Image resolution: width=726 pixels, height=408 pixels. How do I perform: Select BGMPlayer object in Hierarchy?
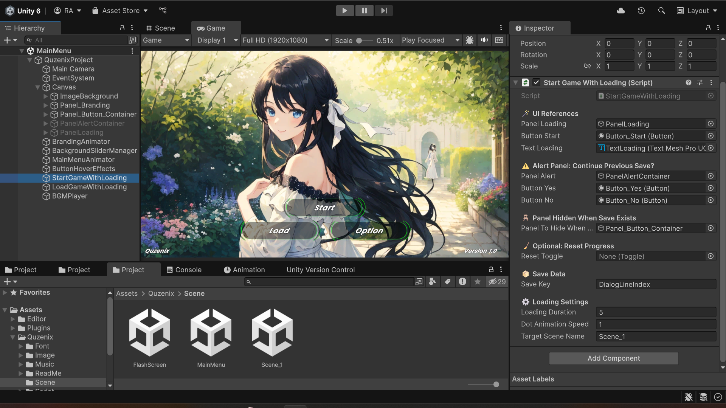[x=70, y=196]
